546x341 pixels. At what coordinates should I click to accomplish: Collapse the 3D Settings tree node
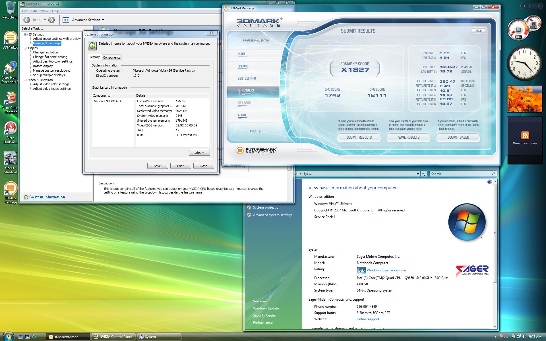point(25,34)
